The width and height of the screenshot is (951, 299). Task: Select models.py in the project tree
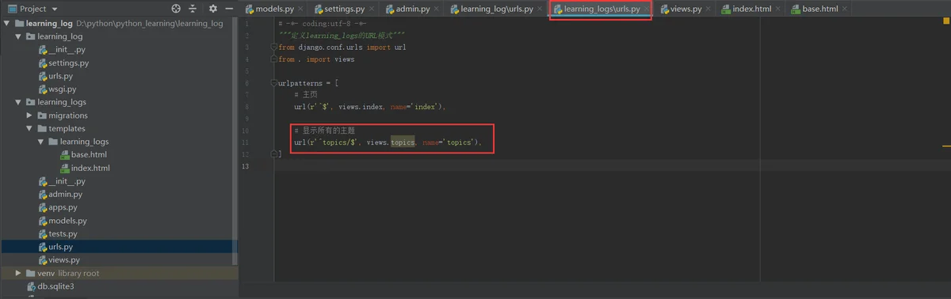(x=62, y=221)
